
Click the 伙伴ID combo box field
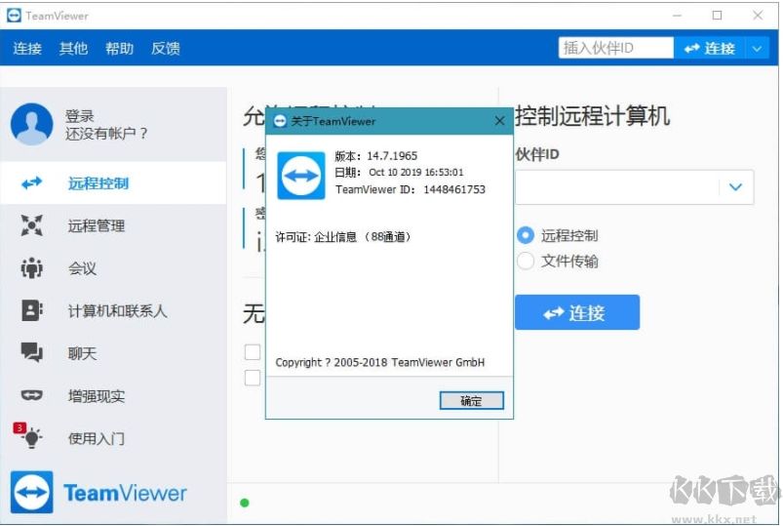pyautogui.click(x=634, y=187)
